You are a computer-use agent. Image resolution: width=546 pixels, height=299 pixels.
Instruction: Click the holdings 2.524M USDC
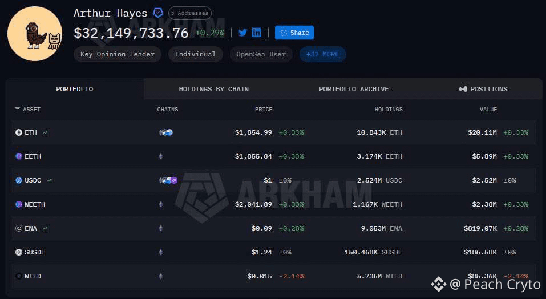tap(379, 180)
